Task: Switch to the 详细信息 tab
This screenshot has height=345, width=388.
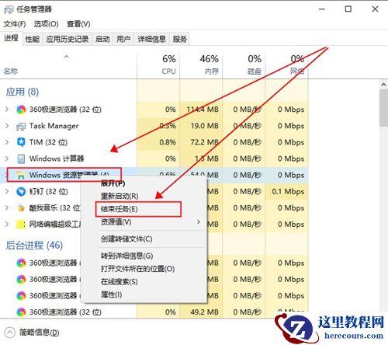Action: coord(151,39)
